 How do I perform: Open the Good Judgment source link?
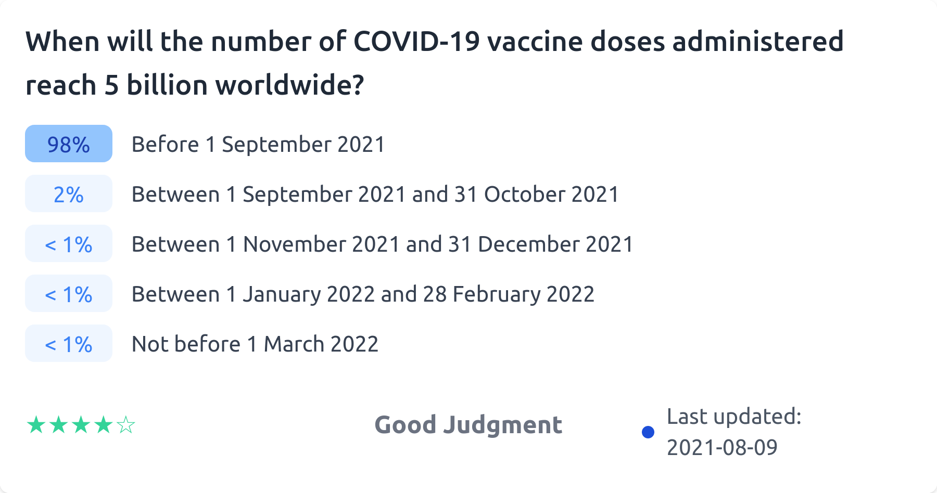468,425
